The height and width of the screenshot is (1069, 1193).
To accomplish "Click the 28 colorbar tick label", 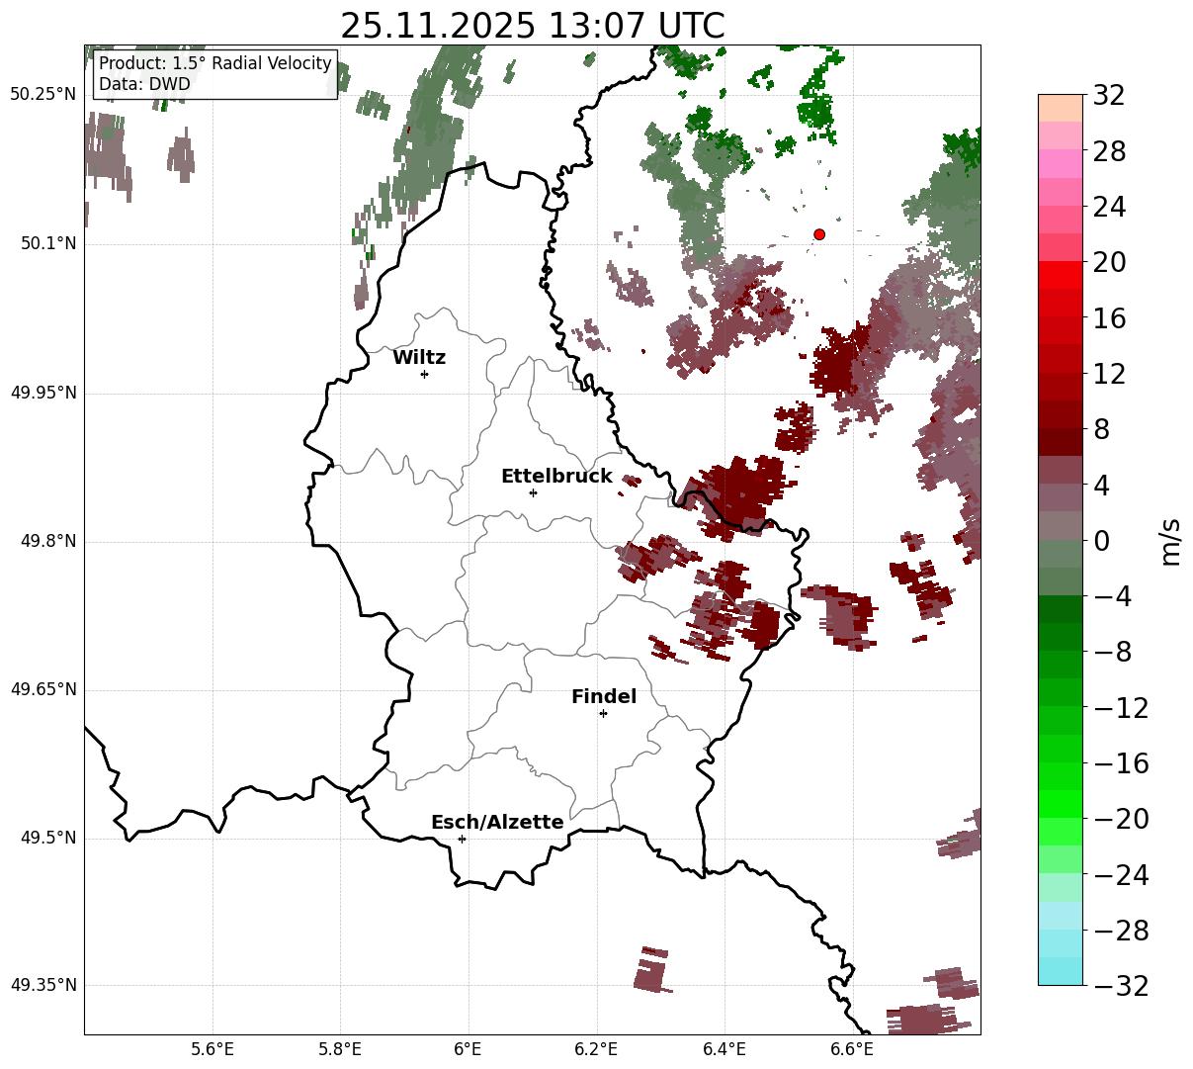I will (x=1108, y=152).
